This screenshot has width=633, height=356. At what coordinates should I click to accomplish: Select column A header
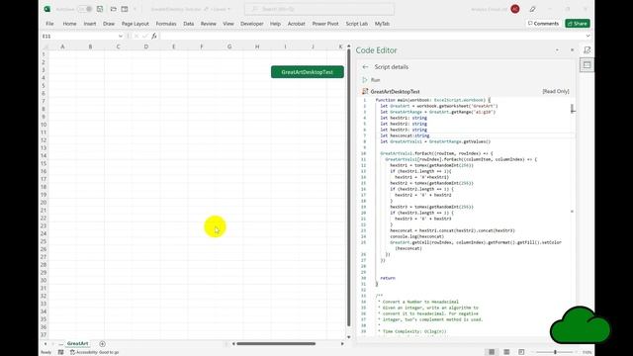[62, 46]
